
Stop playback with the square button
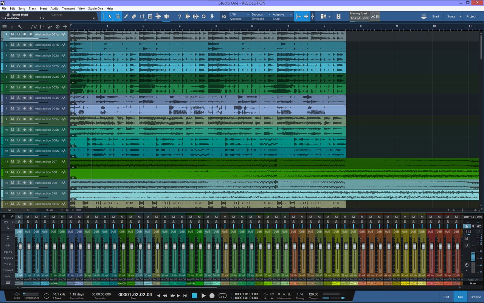click(194, 295)
